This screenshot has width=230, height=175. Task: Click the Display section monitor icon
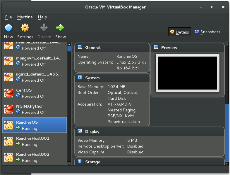coord(80,131)
